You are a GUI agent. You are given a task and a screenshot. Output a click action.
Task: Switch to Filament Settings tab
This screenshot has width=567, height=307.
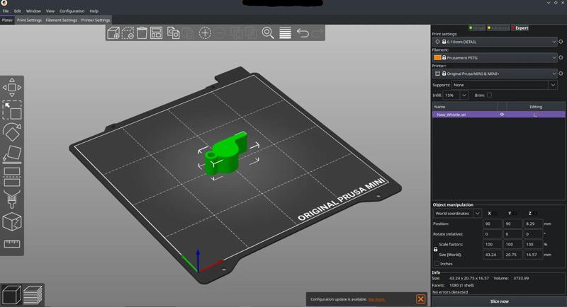click(62, 21)
